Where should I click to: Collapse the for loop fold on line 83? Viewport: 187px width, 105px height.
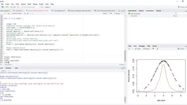pos(4,19)
